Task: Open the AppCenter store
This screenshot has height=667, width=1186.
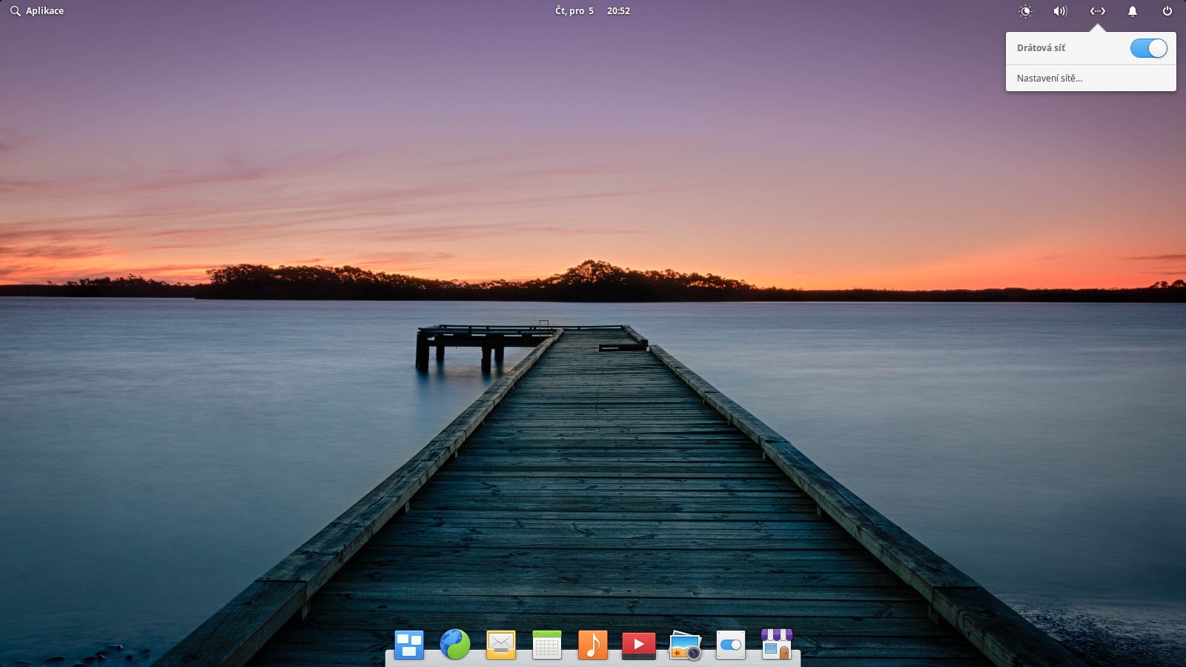Action: [x=776, y=644]
